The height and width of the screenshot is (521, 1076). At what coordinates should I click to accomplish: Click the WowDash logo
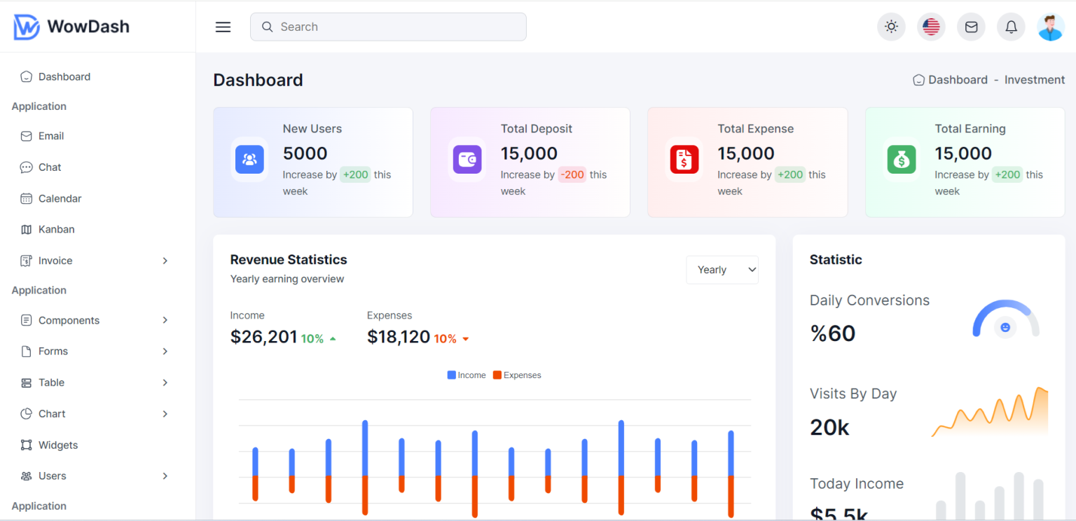pos(70,26)
